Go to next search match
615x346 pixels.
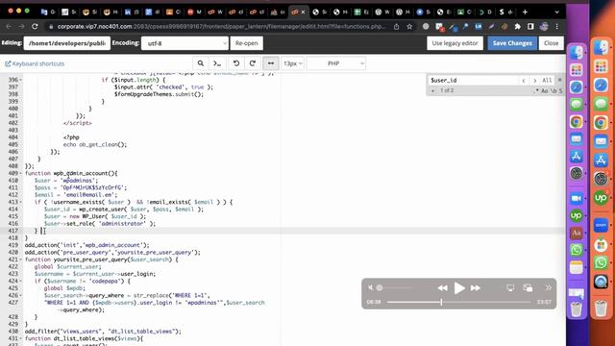tap(534, 81)
